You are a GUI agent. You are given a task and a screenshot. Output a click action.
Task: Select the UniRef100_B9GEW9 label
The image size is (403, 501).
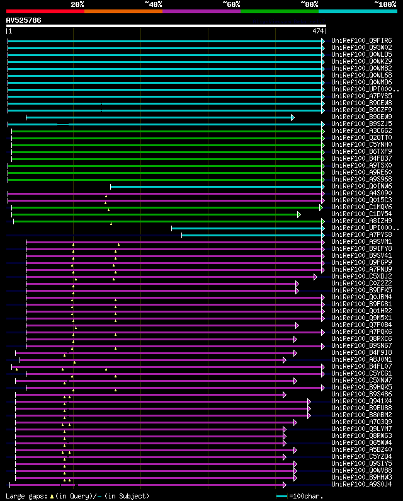coord(361,117)
